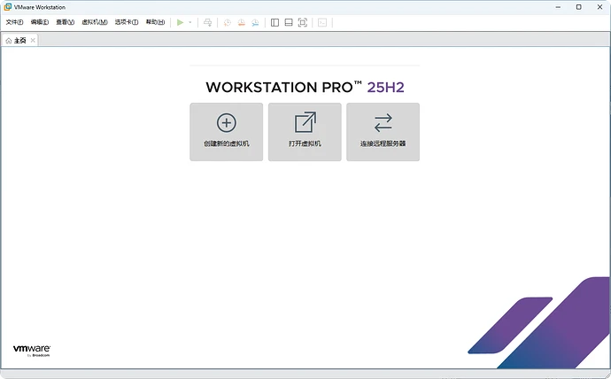
Task: Open the 查看(V) menu
Action: (x=65, y=22)
